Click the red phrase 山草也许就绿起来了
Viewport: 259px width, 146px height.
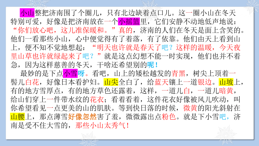click(50, 56)
